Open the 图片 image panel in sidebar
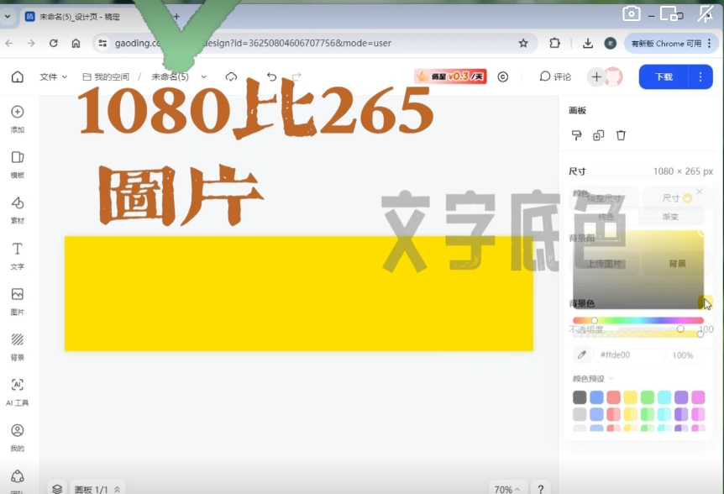 pyautogui.click(x=17, y=300)
